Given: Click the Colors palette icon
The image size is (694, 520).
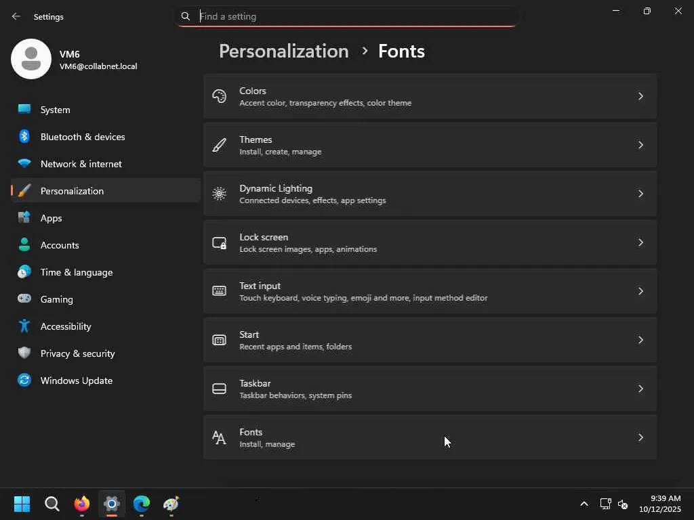Looking at the screenshot, I should pos(219,96).
